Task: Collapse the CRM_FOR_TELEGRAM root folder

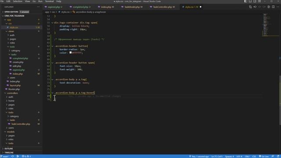Action: tap(21, 16)
